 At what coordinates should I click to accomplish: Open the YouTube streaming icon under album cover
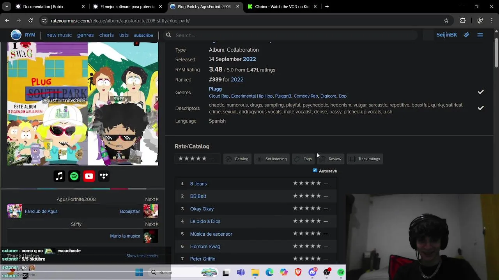(x=89, y=176)
